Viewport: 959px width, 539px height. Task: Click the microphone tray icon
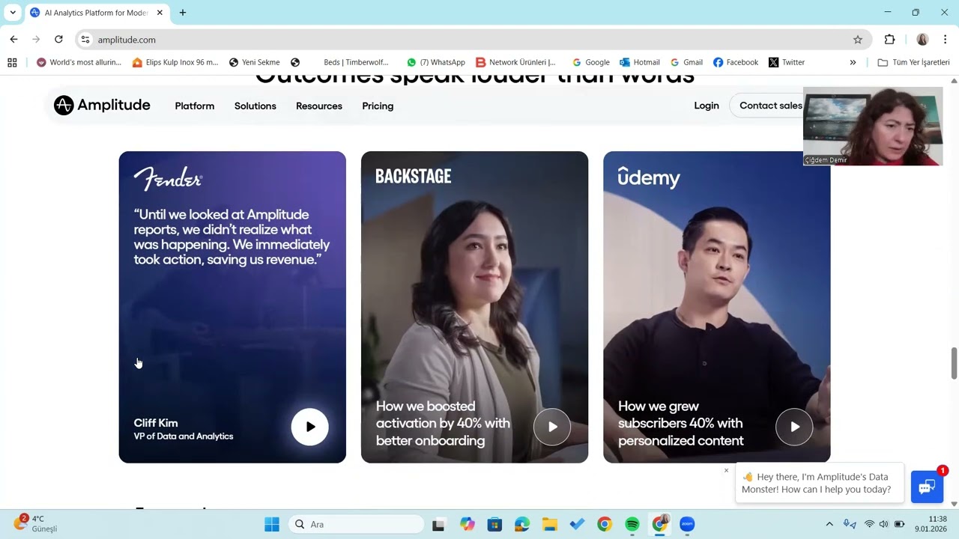[x=850, y=524]
